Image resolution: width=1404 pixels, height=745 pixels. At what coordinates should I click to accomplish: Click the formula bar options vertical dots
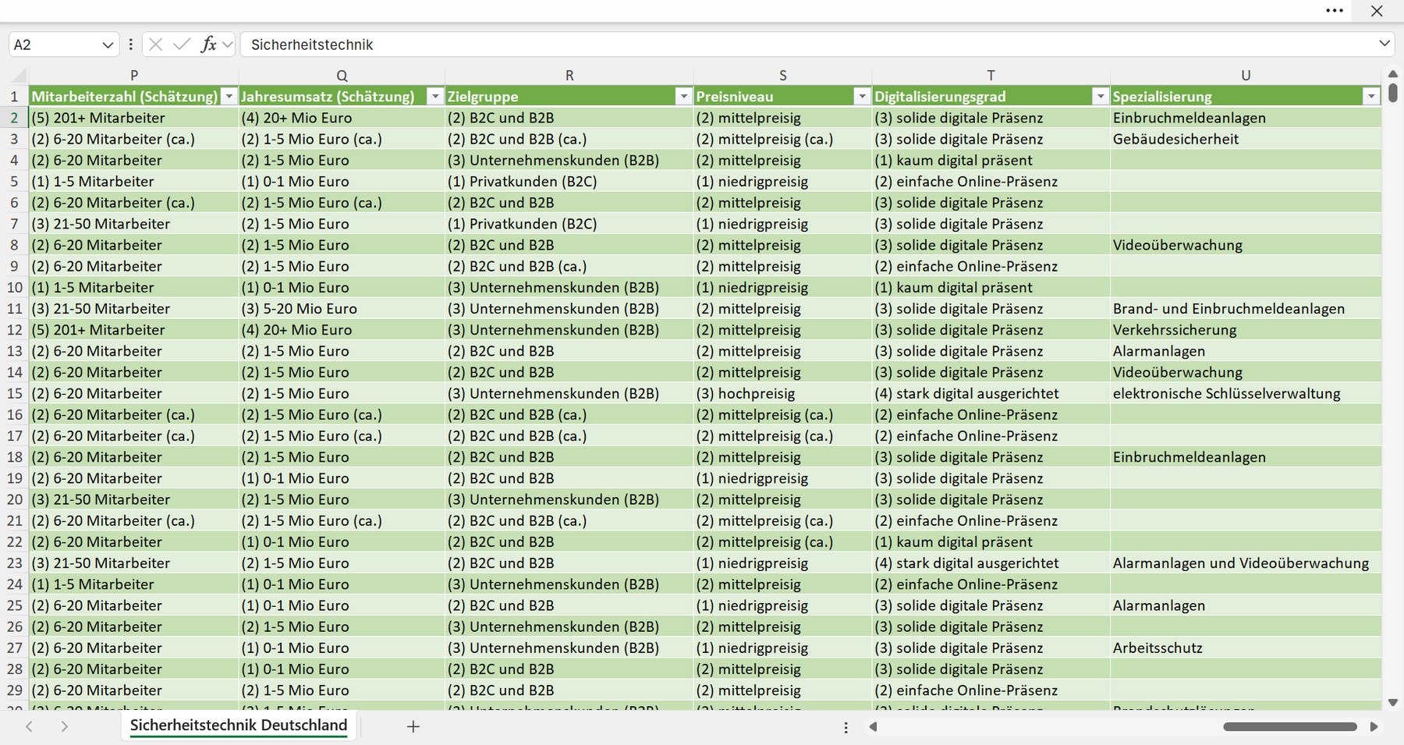(130, 45)
